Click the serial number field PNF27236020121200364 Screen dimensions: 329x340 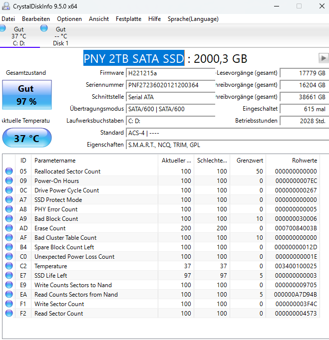click(170, 85)
